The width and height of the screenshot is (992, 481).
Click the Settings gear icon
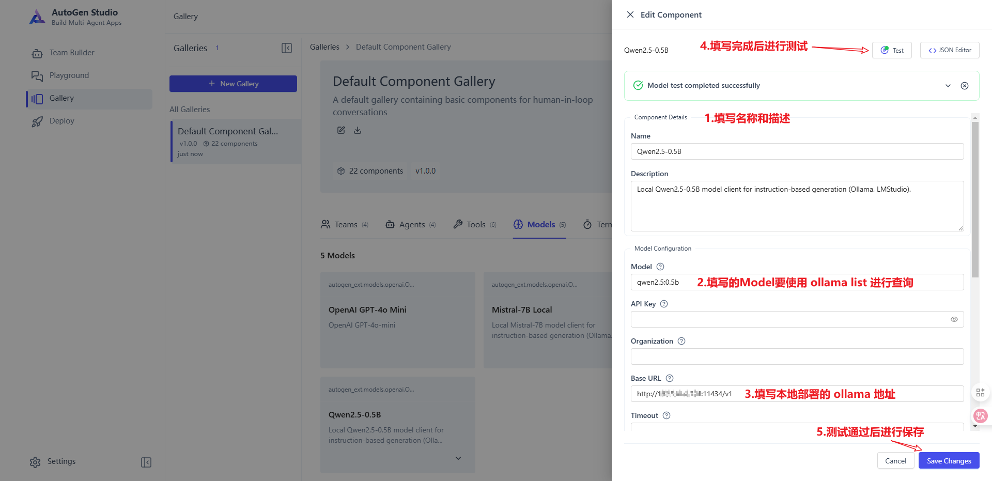click(35, 462)
